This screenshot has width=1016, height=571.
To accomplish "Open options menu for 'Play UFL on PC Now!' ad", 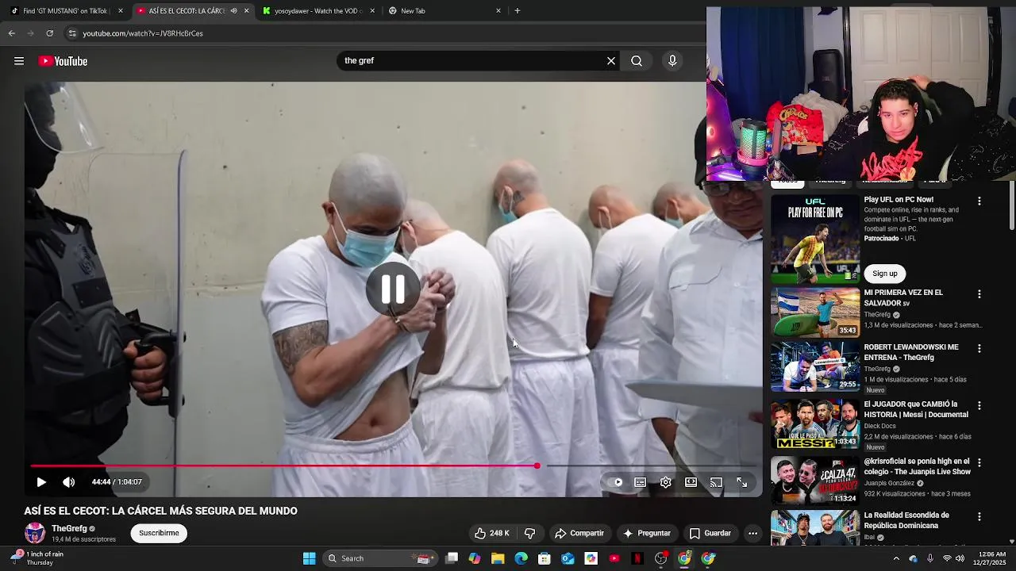I will [979, 201].
